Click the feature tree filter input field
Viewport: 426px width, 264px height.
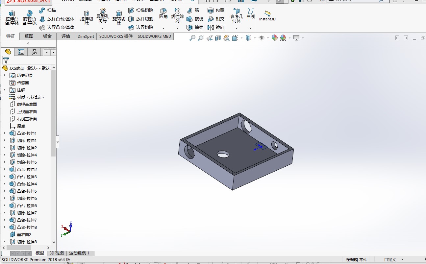(29, 60)
